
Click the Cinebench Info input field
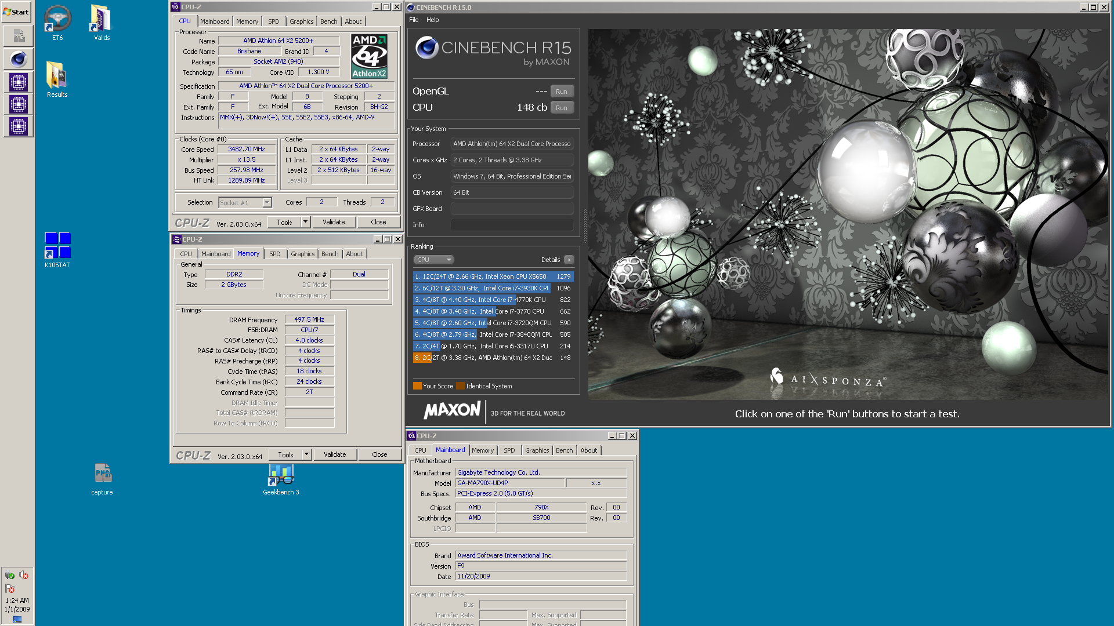512,225
